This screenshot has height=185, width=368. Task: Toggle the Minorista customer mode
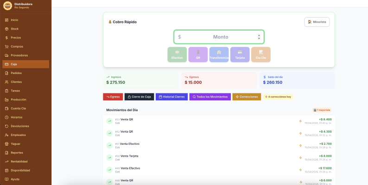pyautogui.click(x=317, y=22)
